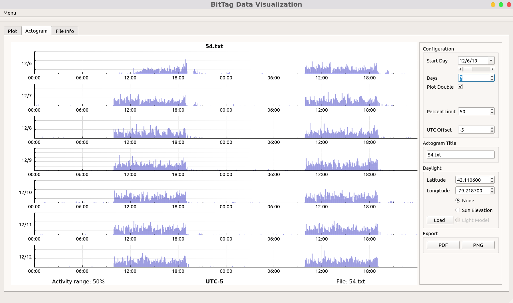Click the 54.txt plot title
The width and height of the screenshot is (513, 303).
coord(214,46)
